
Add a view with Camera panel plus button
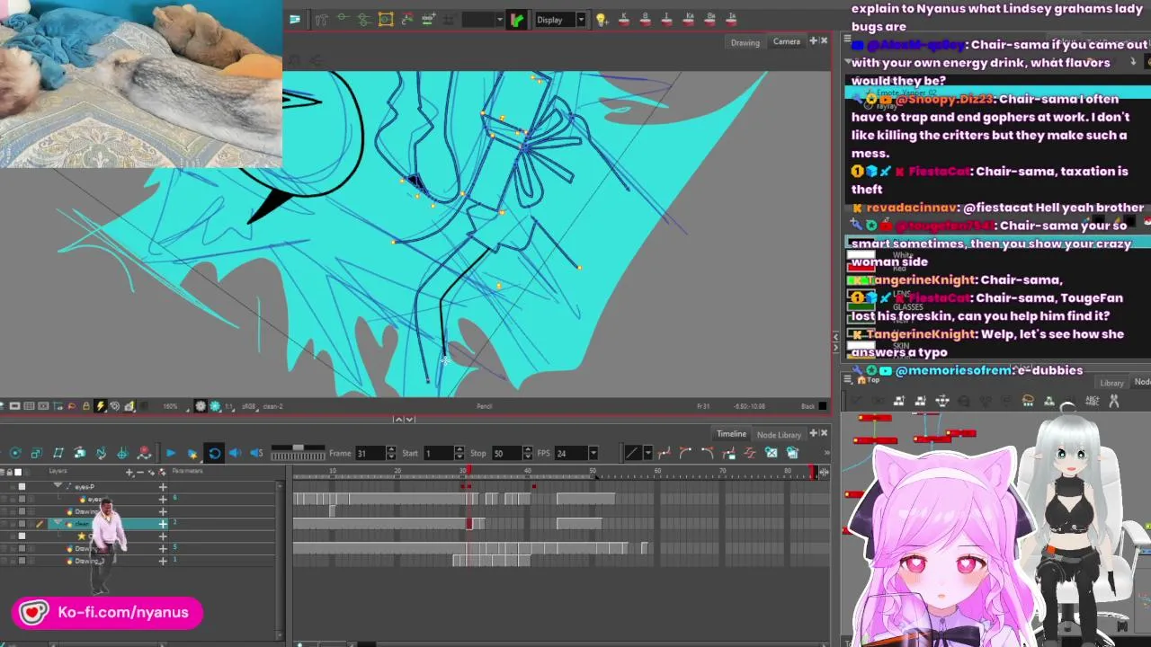tap(813, 41)
